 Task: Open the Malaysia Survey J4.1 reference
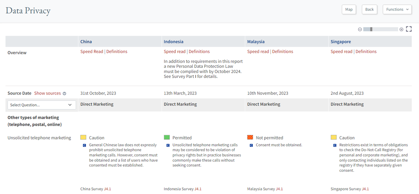pyautogui.click(x=279, y=189)
